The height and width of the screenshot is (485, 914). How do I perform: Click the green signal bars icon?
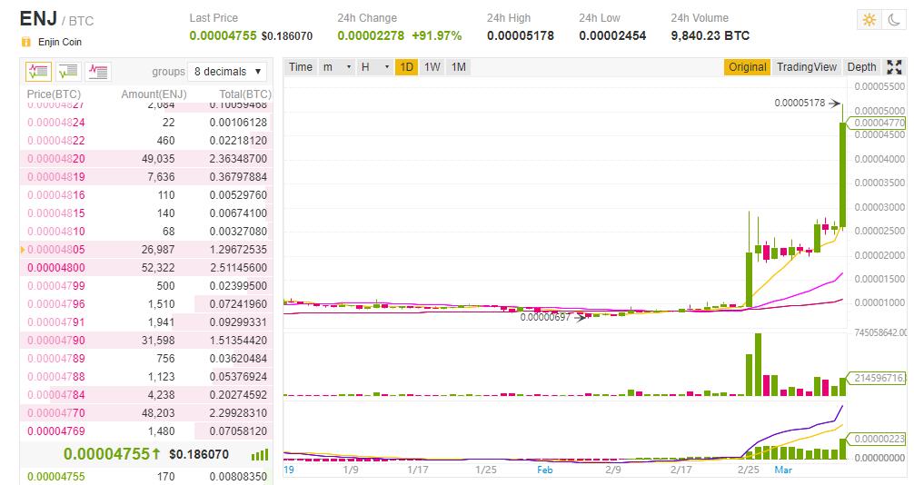pyautogui.click(x=260, y=455)
